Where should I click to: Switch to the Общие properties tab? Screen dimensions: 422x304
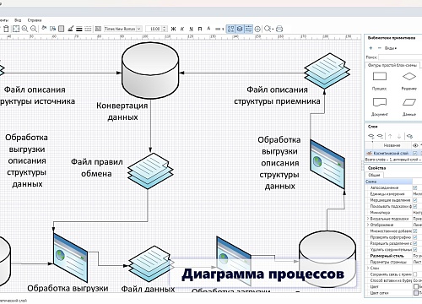(374, 175)
